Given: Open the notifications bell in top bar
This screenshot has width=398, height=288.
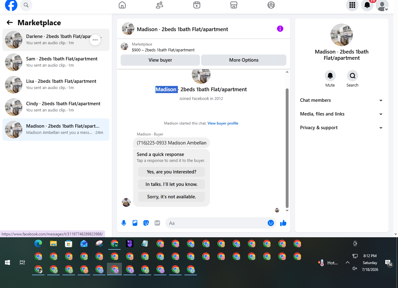Looking at the screenshot, I should click(x=367, y=5).
